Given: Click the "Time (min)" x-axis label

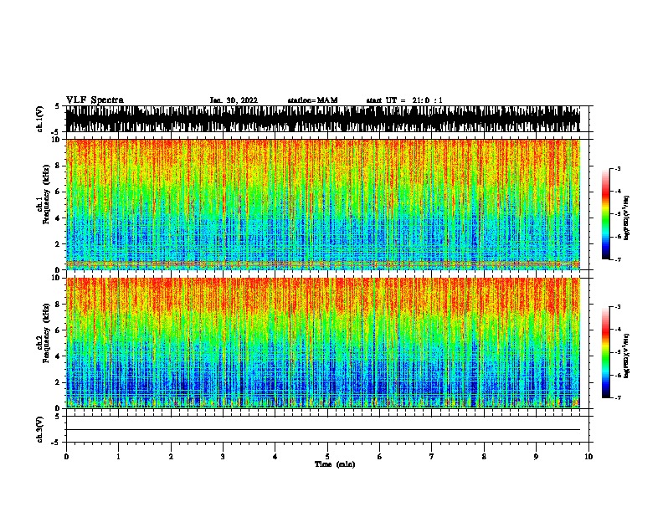Looking at the screenshot, I should pos(335,464).
